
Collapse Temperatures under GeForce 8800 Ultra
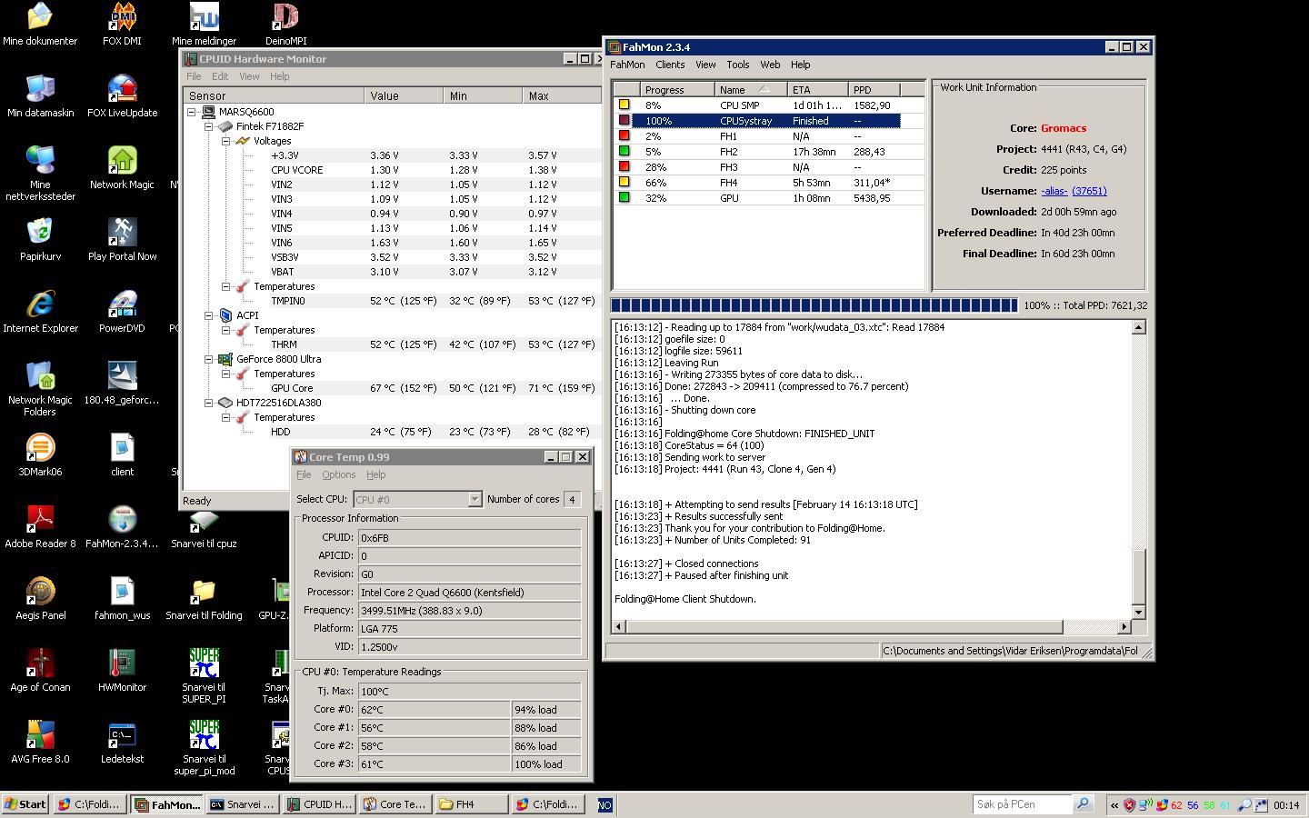coord(225,374)
